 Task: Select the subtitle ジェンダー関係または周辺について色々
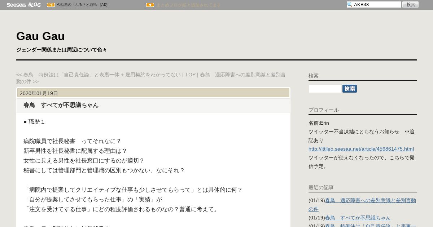click(62, 50)
